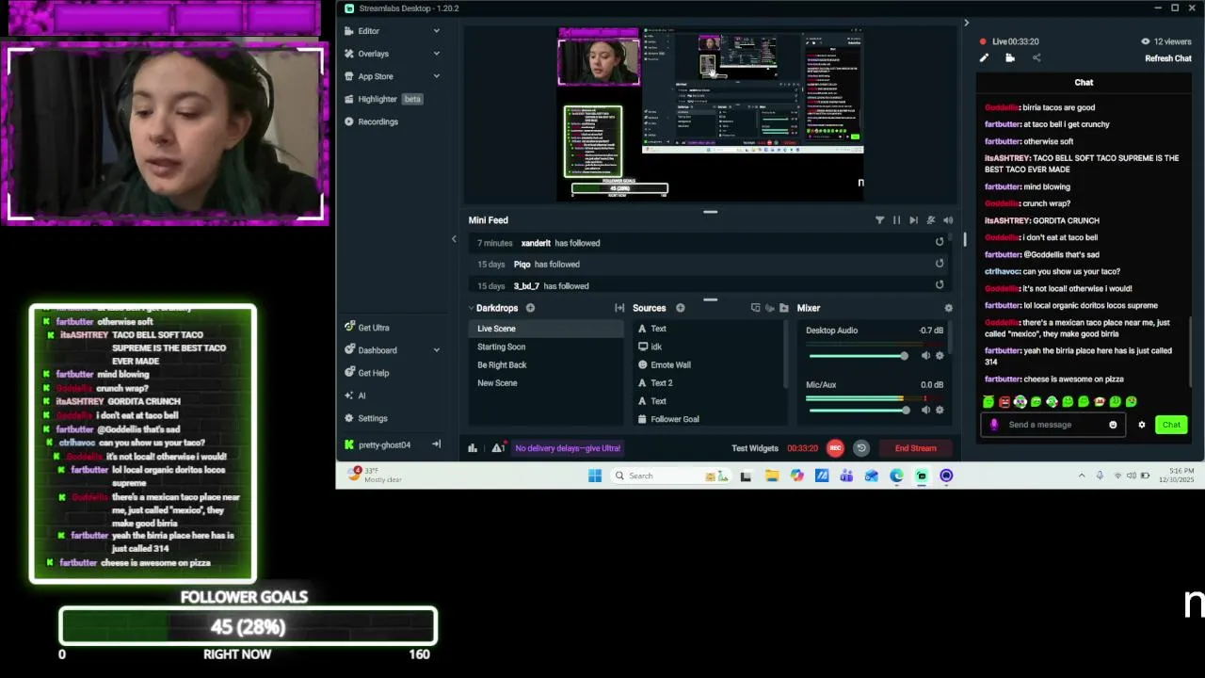Open Desktop Audio source settings gear

(x=940, y=356)
